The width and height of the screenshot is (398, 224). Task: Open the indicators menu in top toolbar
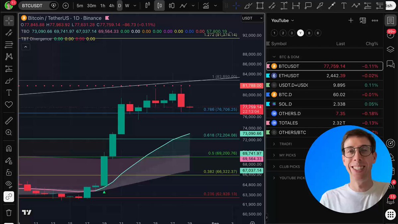tap(206, 6)
